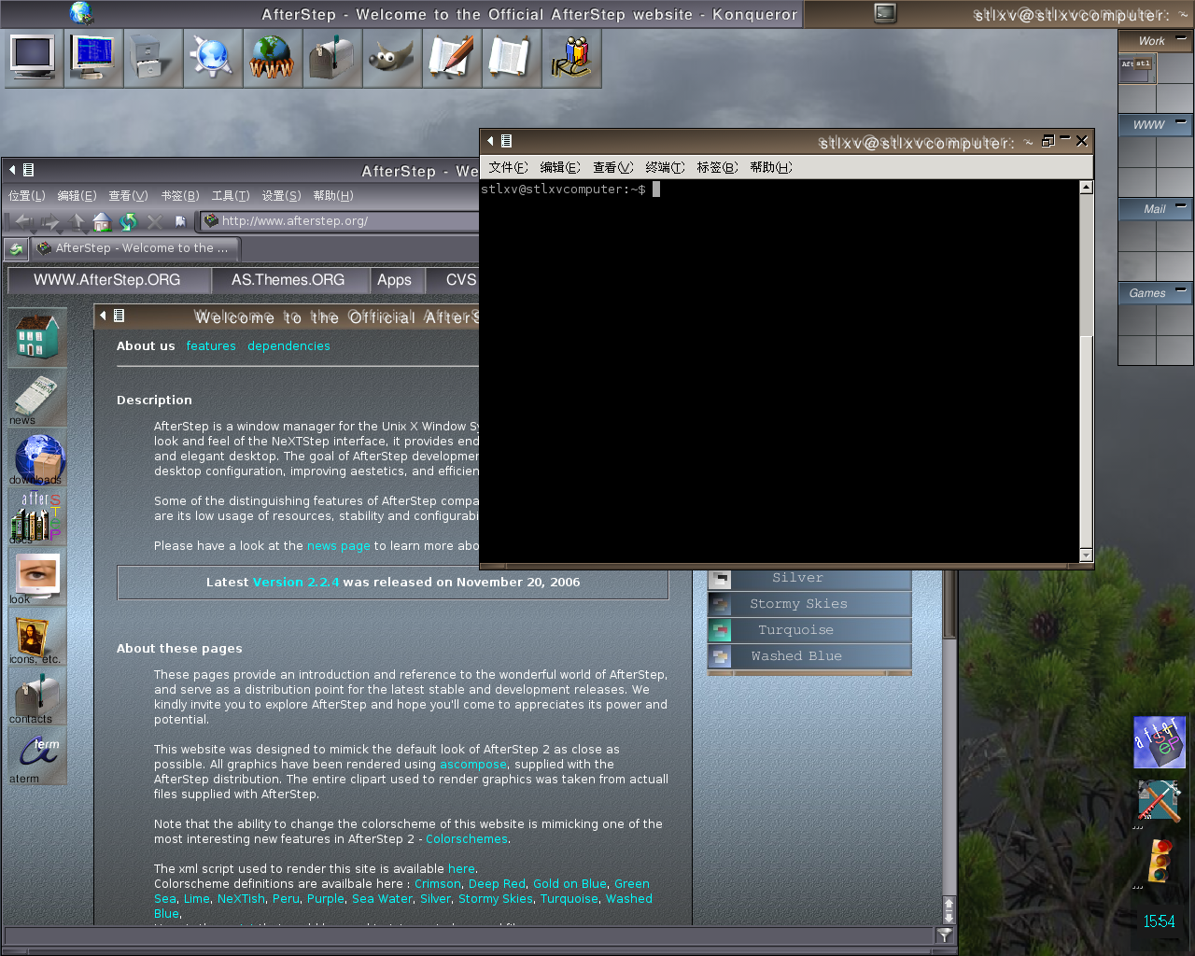1195x956 pixels.
Task: Click the terminal's vertical scrollbar
Action: pos(1086,372)
